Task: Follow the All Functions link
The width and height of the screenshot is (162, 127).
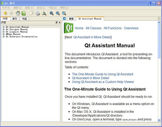Action: click(113, 28)
